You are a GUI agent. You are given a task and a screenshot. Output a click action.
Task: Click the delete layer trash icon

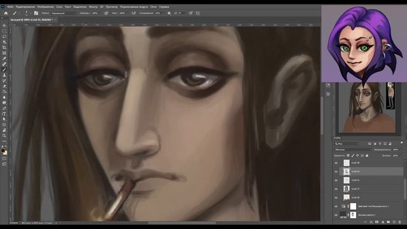400,222
